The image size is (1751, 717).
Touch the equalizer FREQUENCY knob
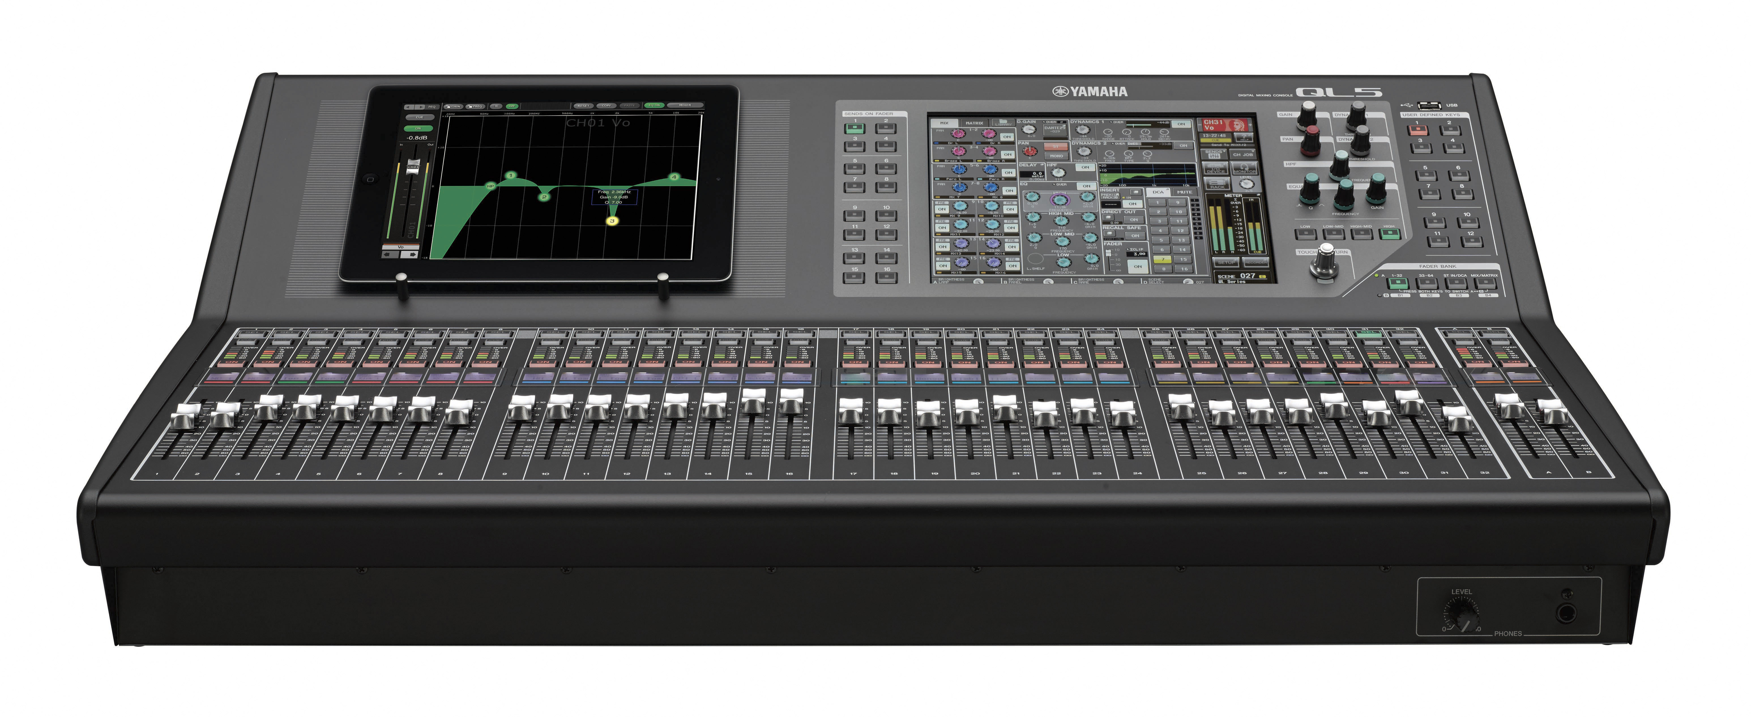(1344, 194)
